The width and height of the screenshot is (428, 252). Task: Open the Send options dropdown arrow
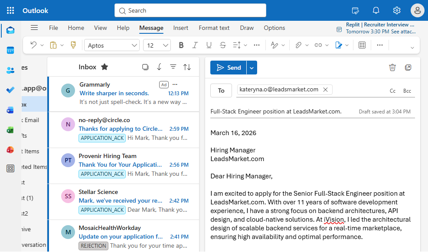[x=252, y=68]
